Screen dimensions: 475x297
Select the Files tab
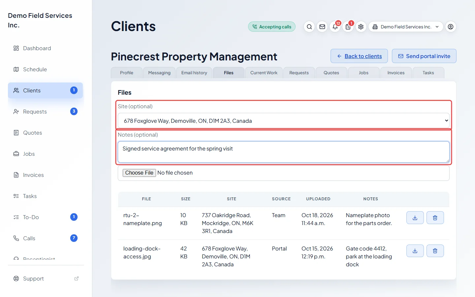pos(229,73)
